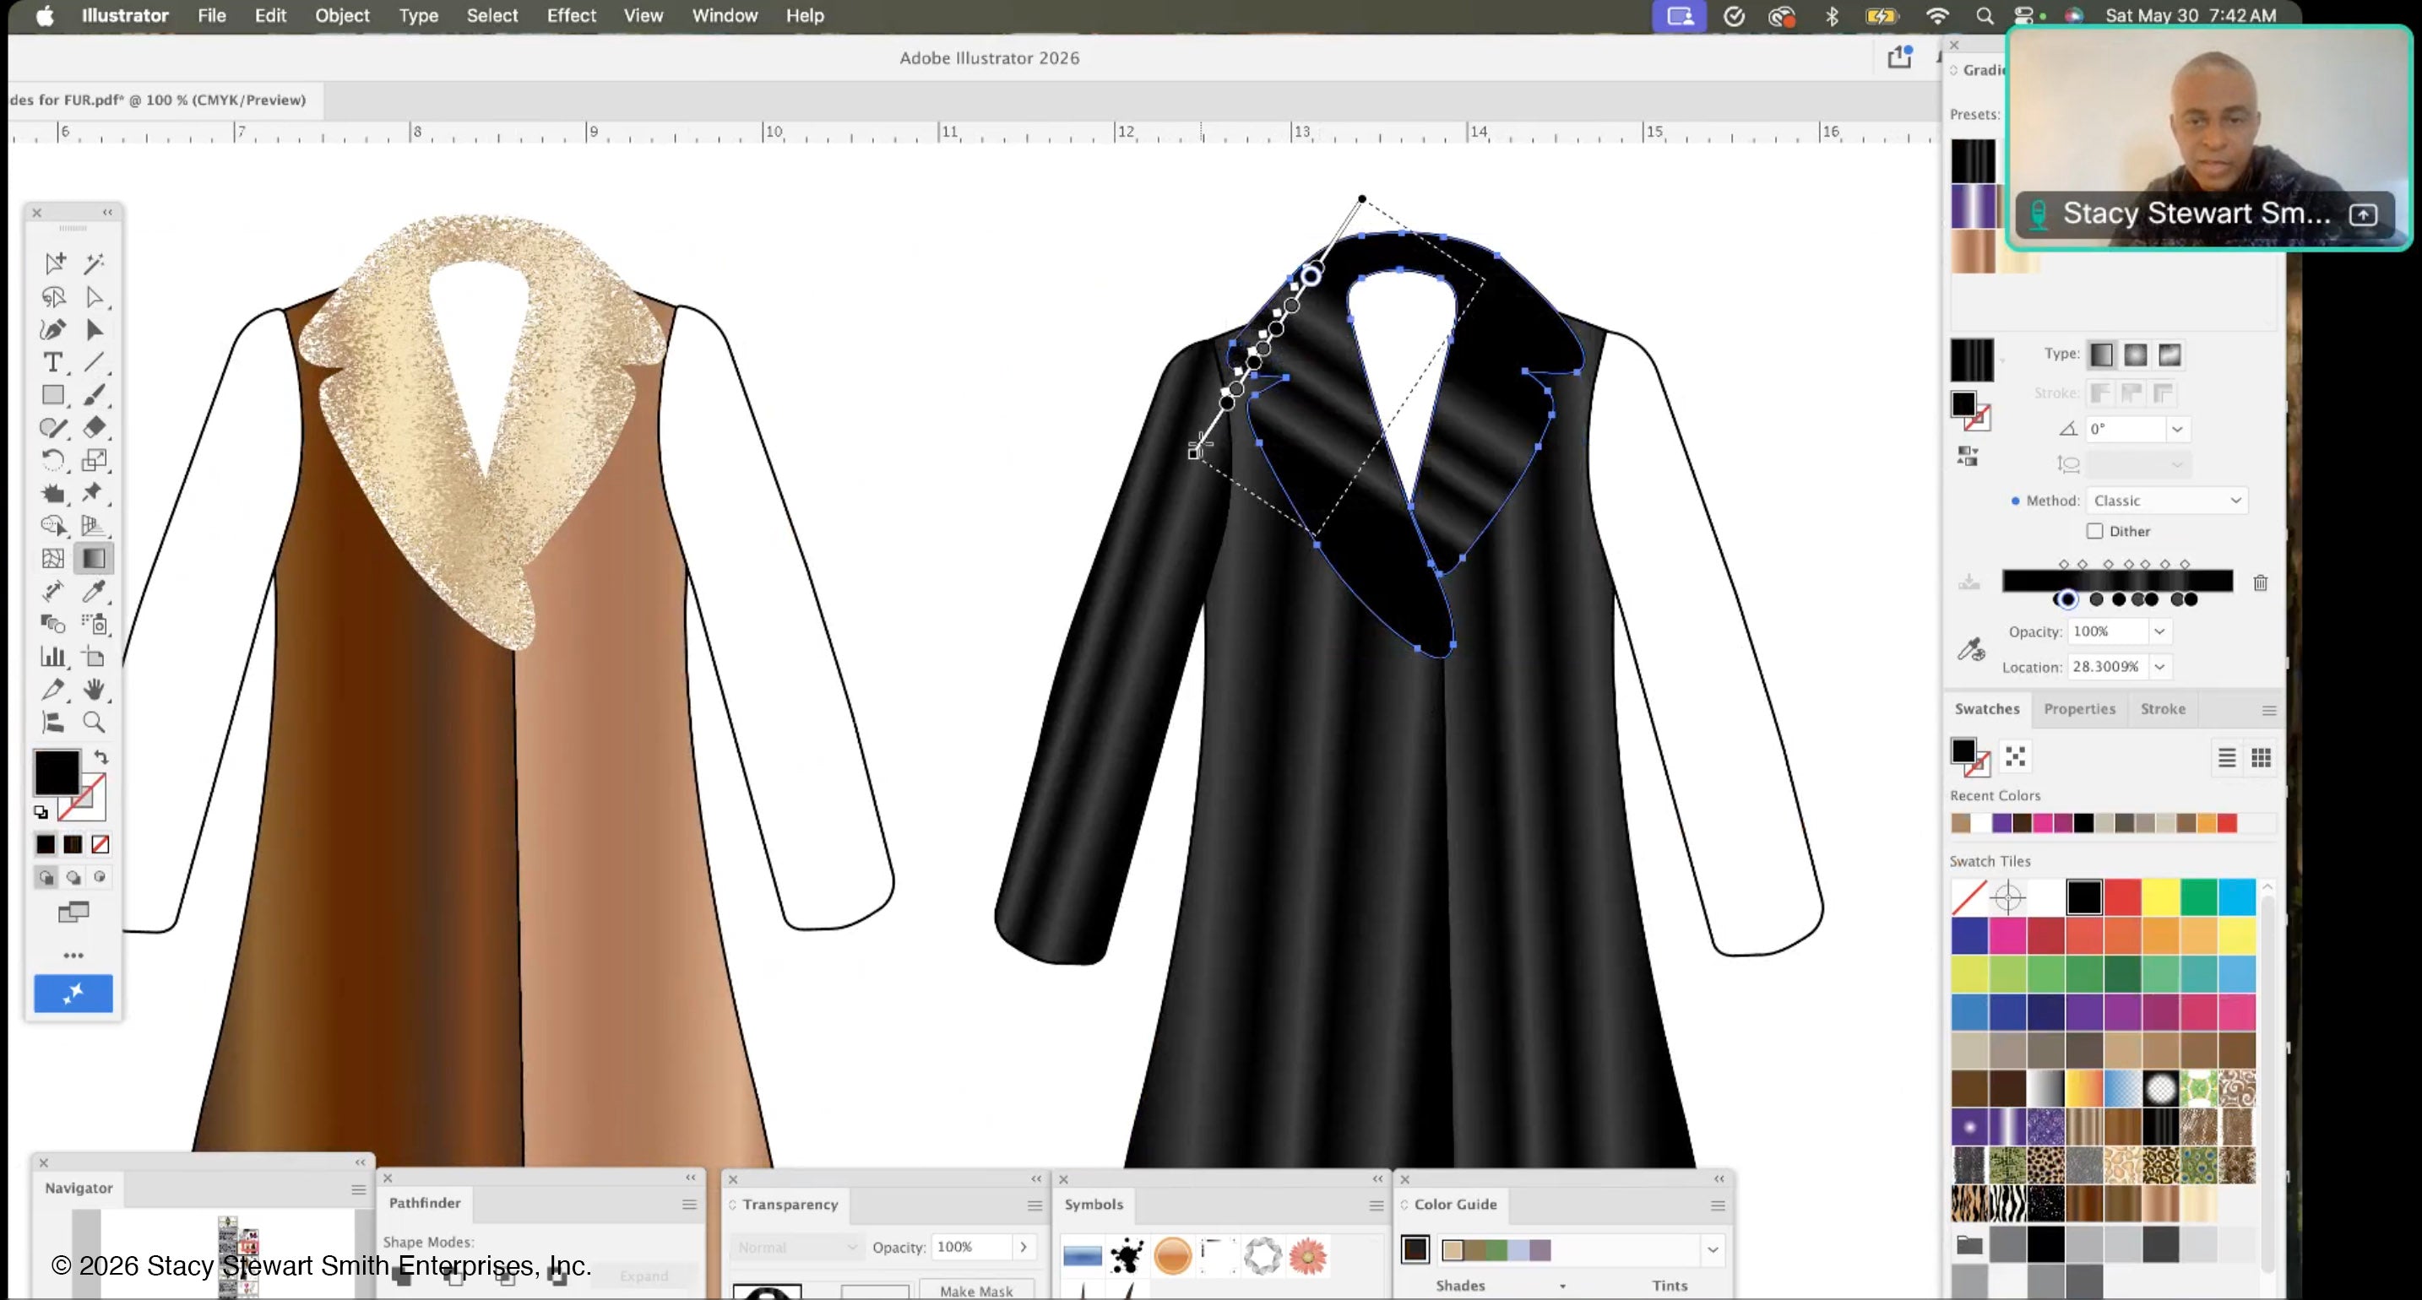2422x1300 pixels.
Task: Select the Line Segment tool
Action: pyautogui.click(x=94, y=363)
